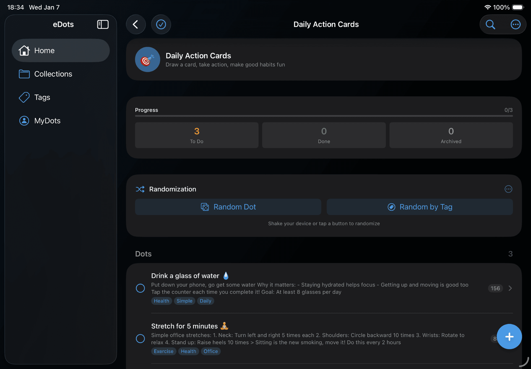Tap the floating plus button to add a dot
The height and width of the screenshot is (369, 531).
509,337
